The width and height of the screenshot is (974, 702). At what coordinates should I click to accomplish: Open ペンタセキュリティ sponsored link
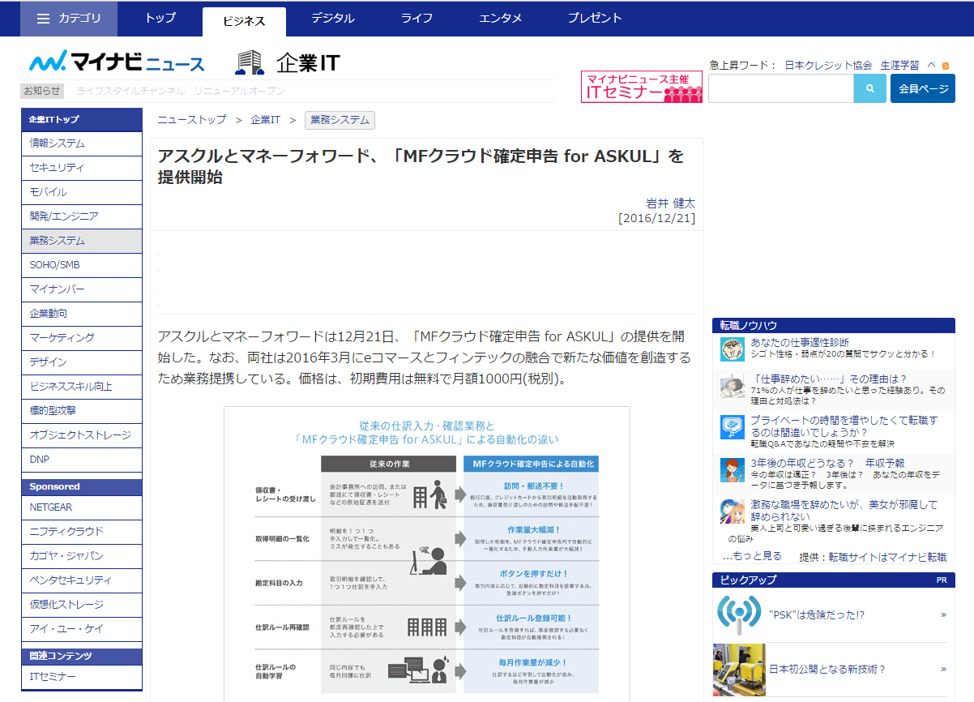(x=81, y=580)
